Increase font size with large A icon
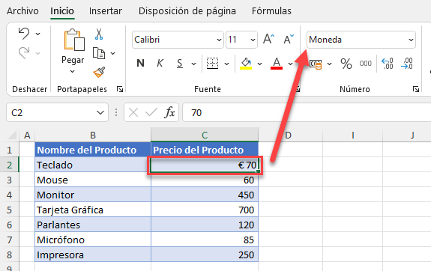This screenshot has height=271, width=431. pos(268,39)
